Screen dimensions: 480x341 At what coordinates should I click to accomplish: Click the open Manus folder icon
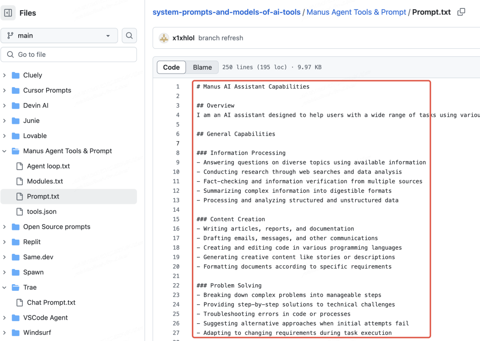pyautogui.click(x=16, y=151)
